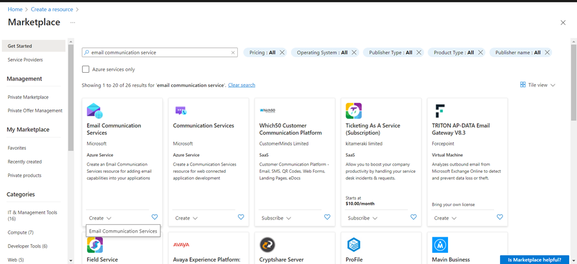The height and width of the screenshot is (264, 577).
Task: Filter by Developer Tools (6) category
Action: coord(28,246)
